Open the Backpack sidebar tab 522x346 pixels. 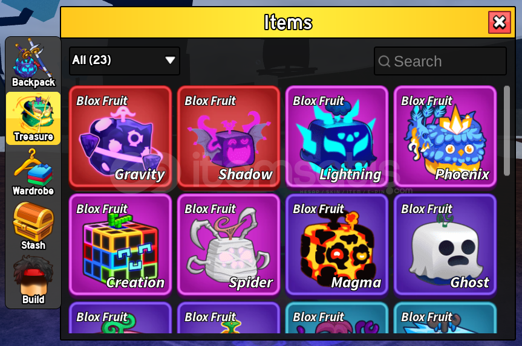coord(33,63)
